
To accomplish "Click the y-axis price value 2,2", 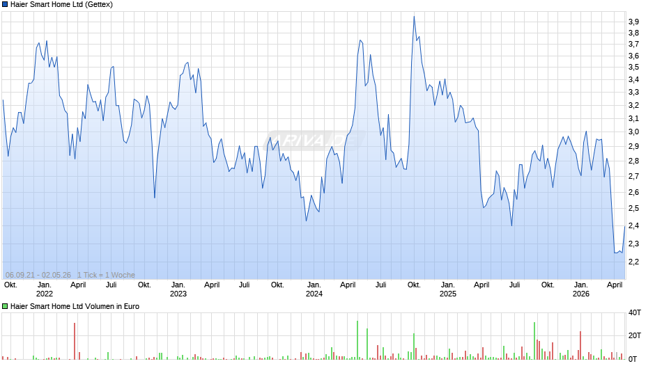I will coord(633,262).
